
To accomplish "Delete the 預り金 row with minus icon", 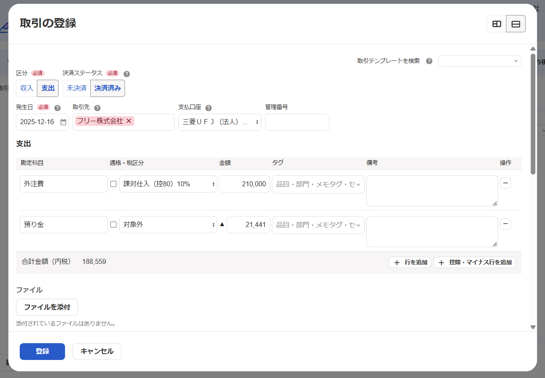I will [x=505, y=224].
